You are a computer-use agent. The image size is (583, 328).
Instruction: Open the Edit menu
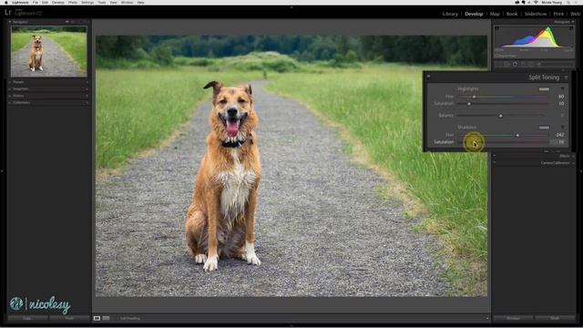(45, 2)
